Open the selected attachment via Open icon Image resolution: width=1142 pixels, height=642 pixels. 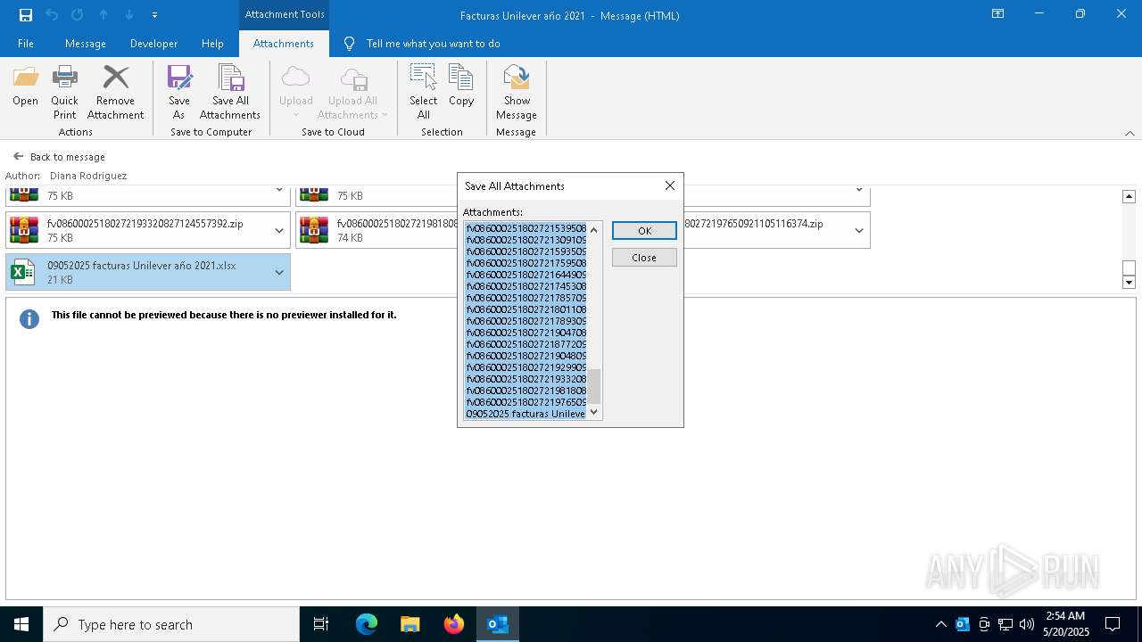25,86
